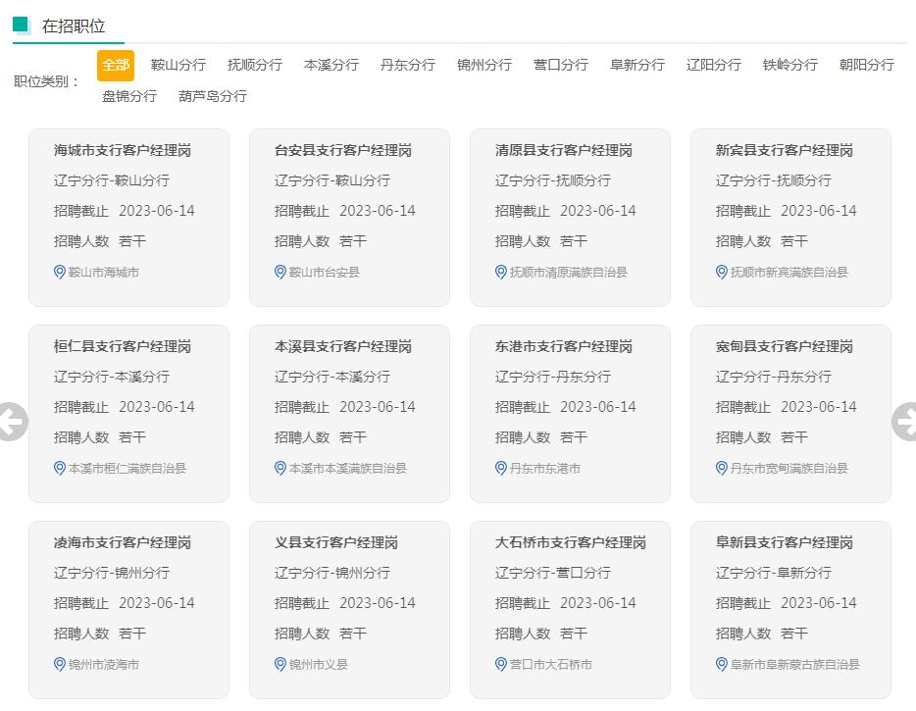This screenshot has width=916, height=711.
Task: Click the right carousel arrow
Action: [x=904, y=420]
